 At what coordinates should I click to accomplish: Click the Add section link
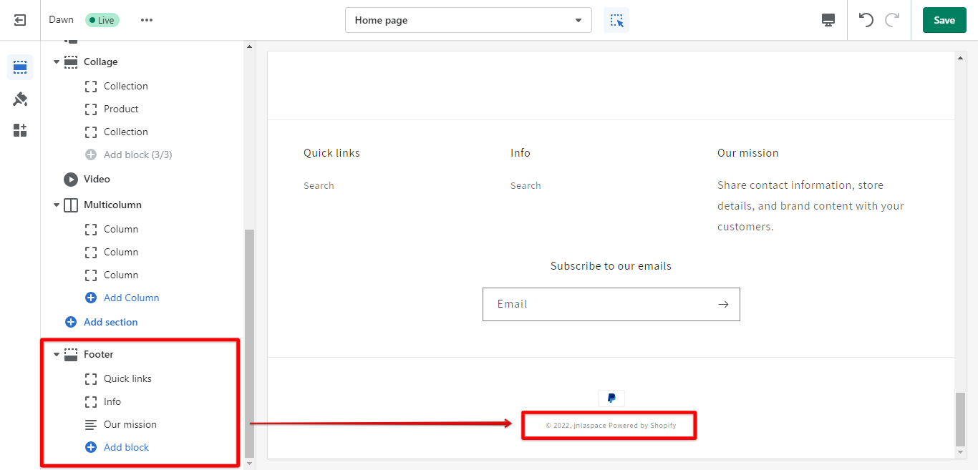click(110, 322)
